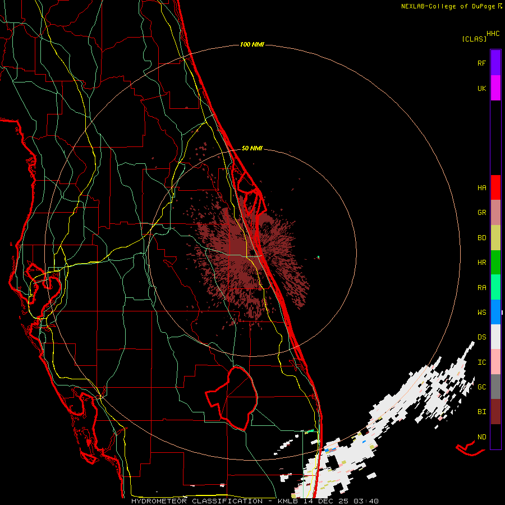Click the HA legend label

[481, 187]
